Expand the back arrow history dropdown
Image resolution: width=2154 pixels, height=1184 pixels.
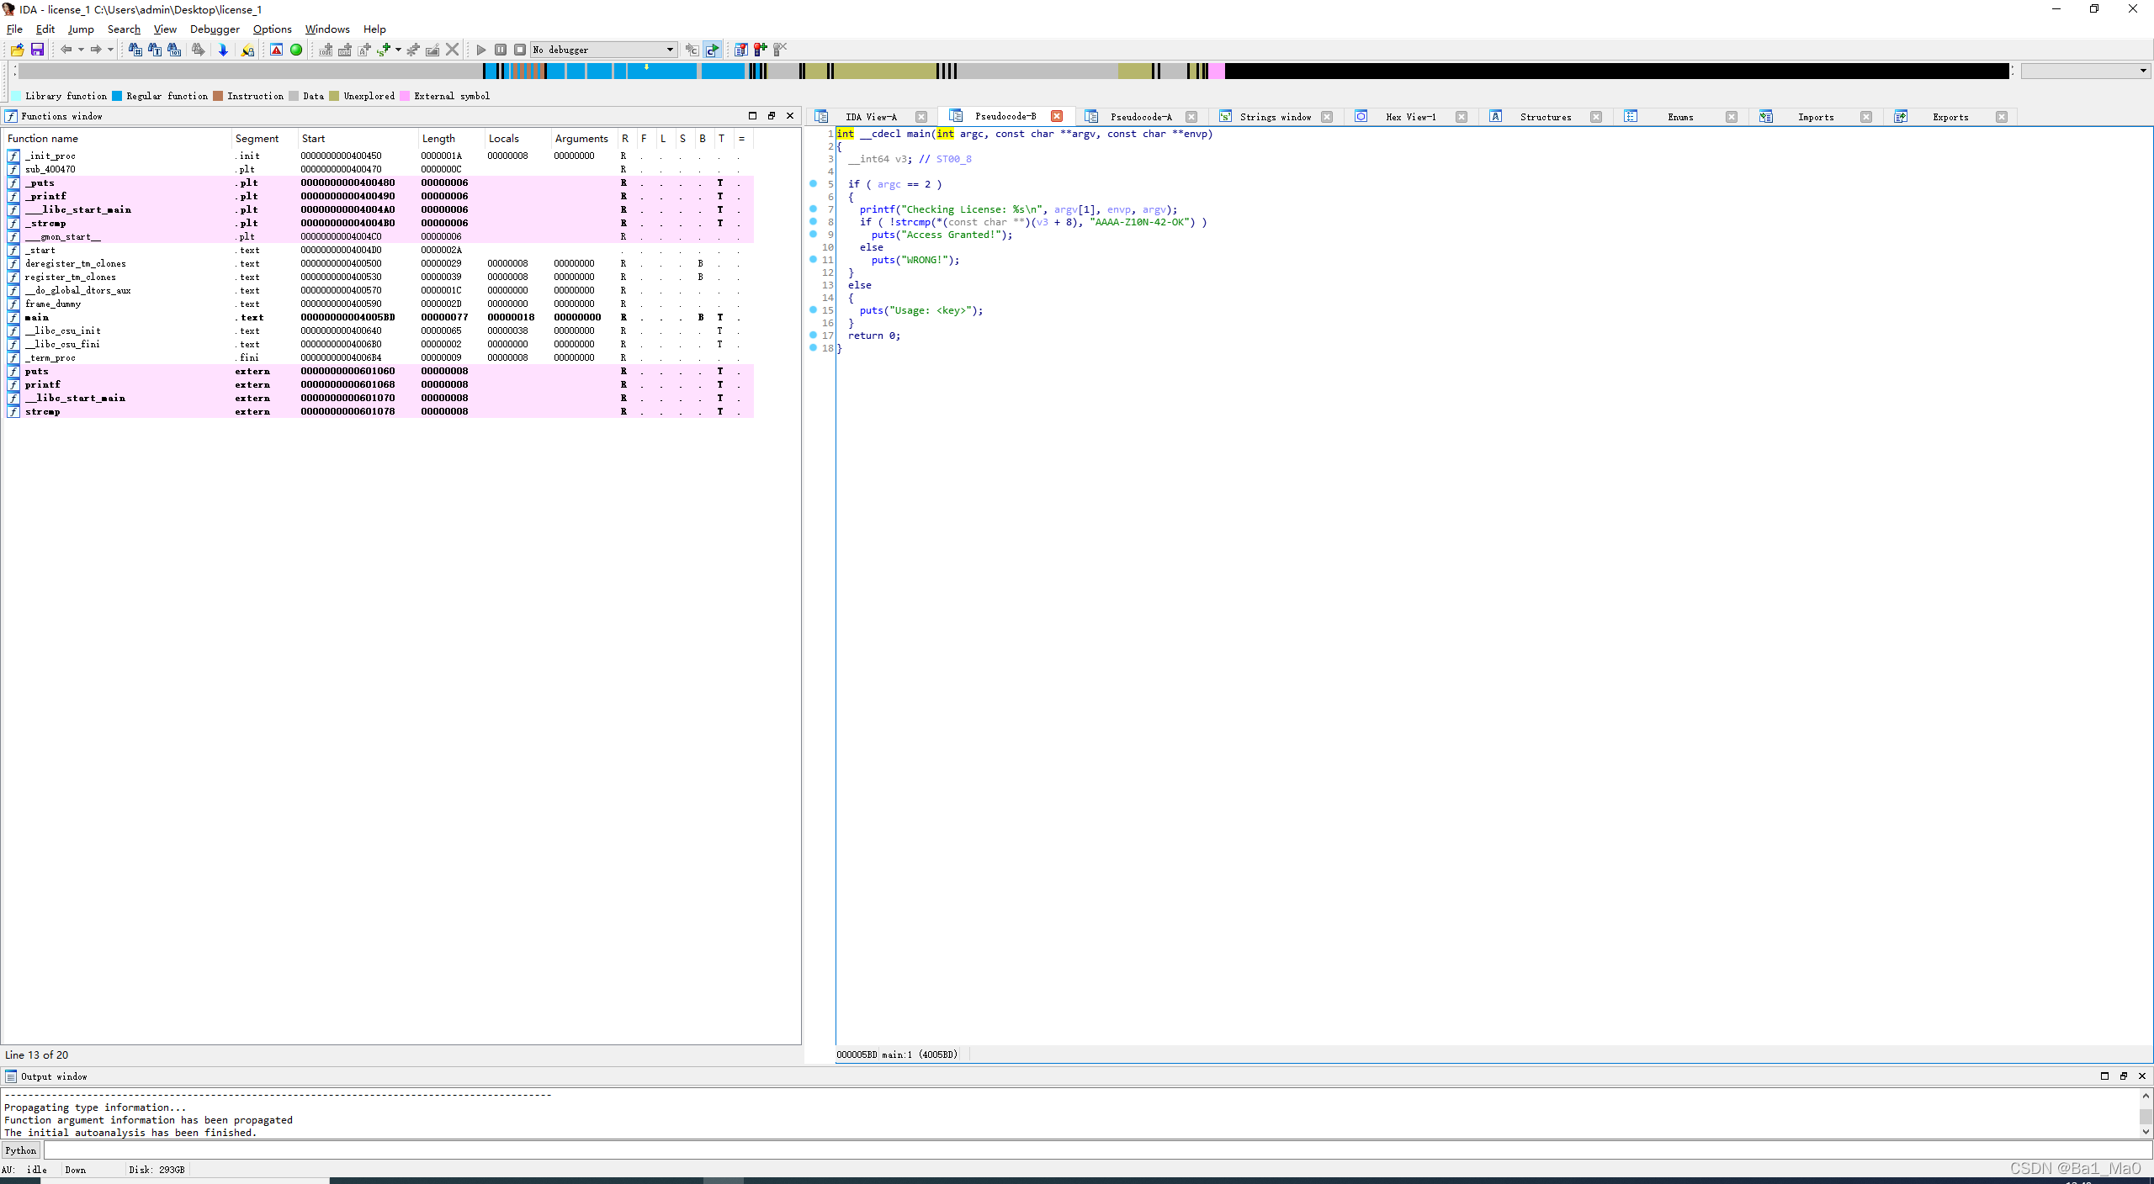81,50
